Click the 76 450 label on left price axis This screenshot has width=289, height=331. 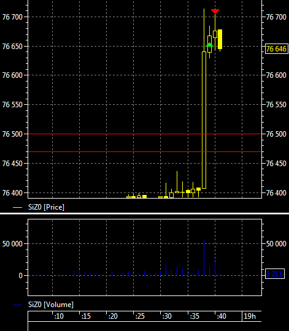coord(12,164)
